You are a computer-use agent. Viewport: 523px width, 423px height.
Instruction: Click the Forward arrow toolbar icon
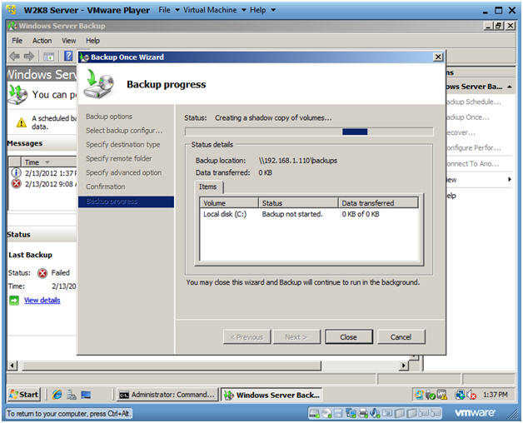coord(29,57)
